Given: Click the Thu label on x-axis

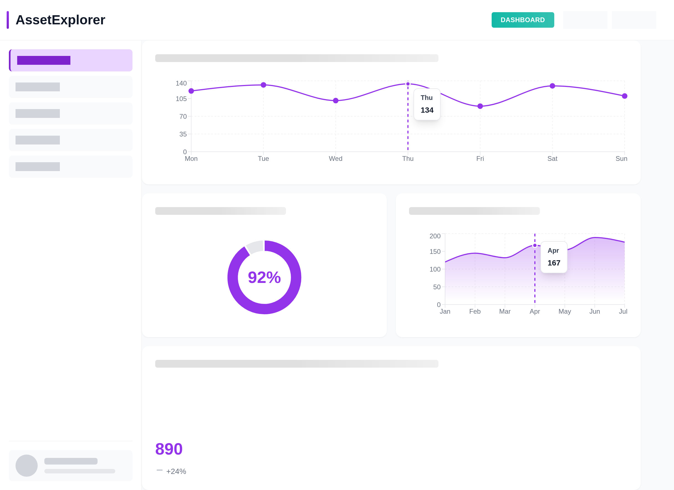Looking at the screenshot, I should click(x=408, y=158).
